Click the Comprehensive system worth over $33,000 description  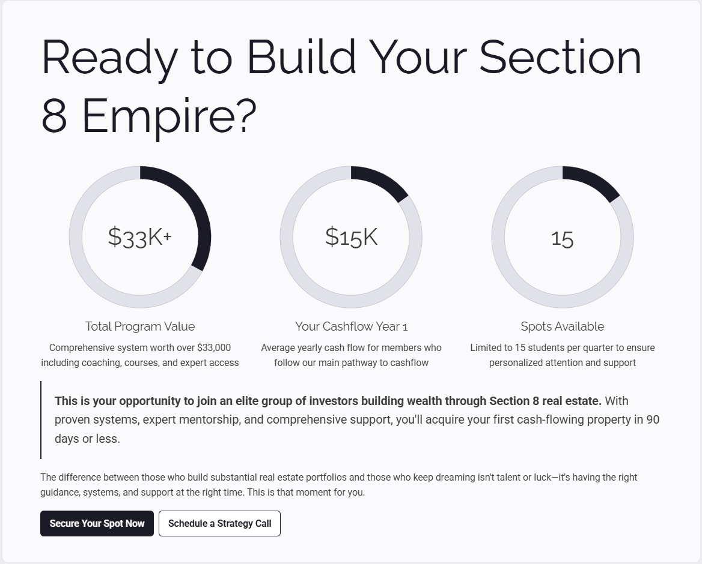pos(140,355)
